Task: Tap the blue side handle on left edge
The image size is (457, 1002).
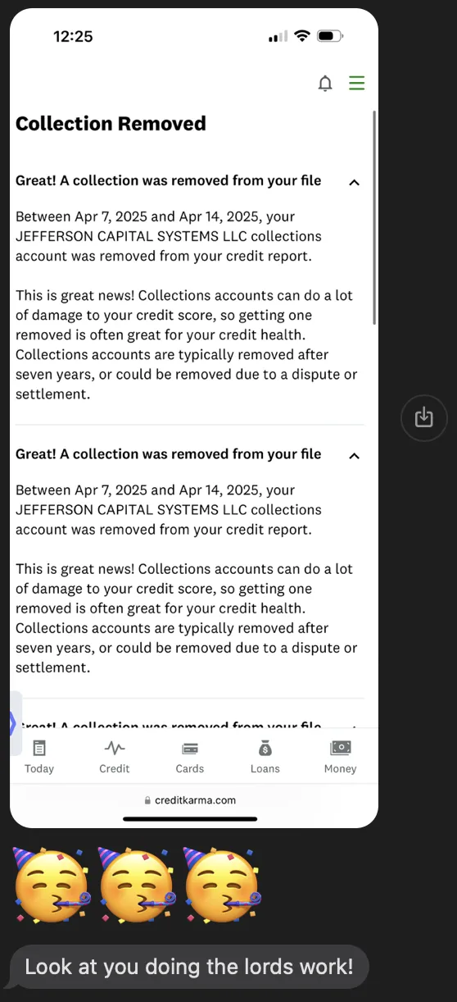Action: 13,723
